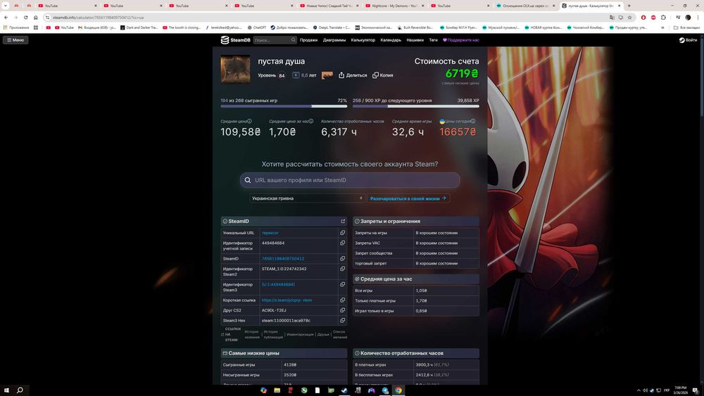Click the Копия button
704x396 pixels.
pyautogui.click(x=382, y=75)
